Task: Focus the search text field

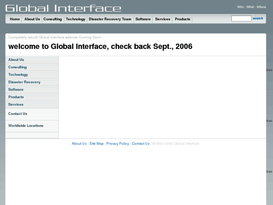Action: click(241, 18)
